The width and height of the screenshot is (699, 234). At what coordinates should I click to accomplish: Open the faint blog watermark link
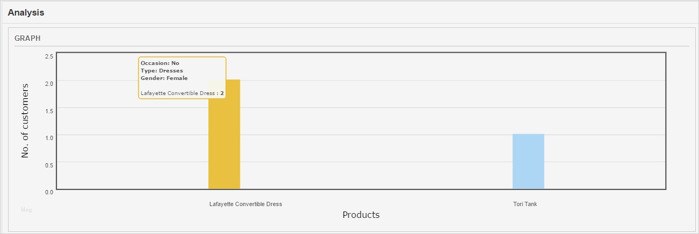point(26,210)
